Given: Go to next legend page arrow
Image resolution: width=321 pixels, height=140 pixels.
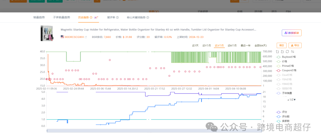Looking at the screenshot, I should [x=295, y=100].
